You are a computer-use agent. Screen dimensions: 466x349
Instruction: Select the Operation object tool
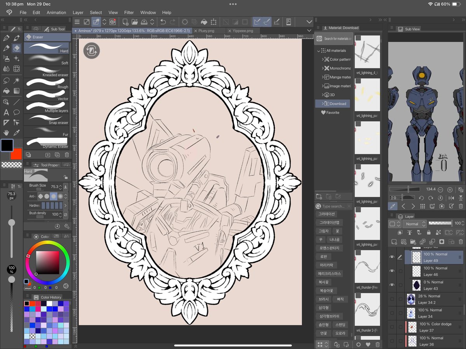(x=6, y=102)
